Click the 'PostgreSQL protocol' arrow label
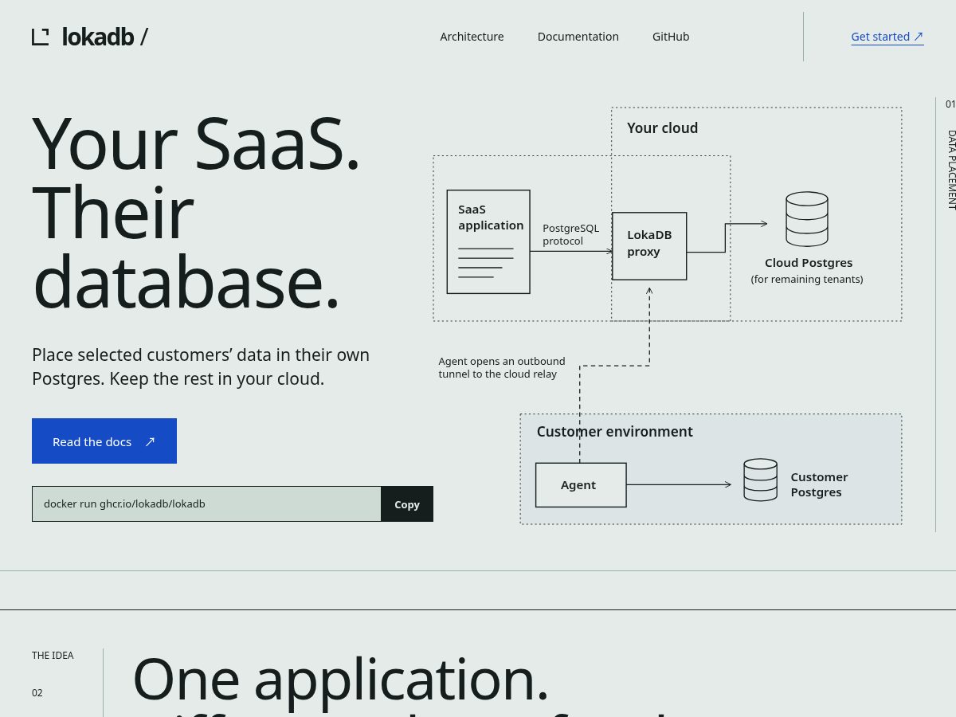The height and width of the screenshot is (717, 956). (571, 234)
